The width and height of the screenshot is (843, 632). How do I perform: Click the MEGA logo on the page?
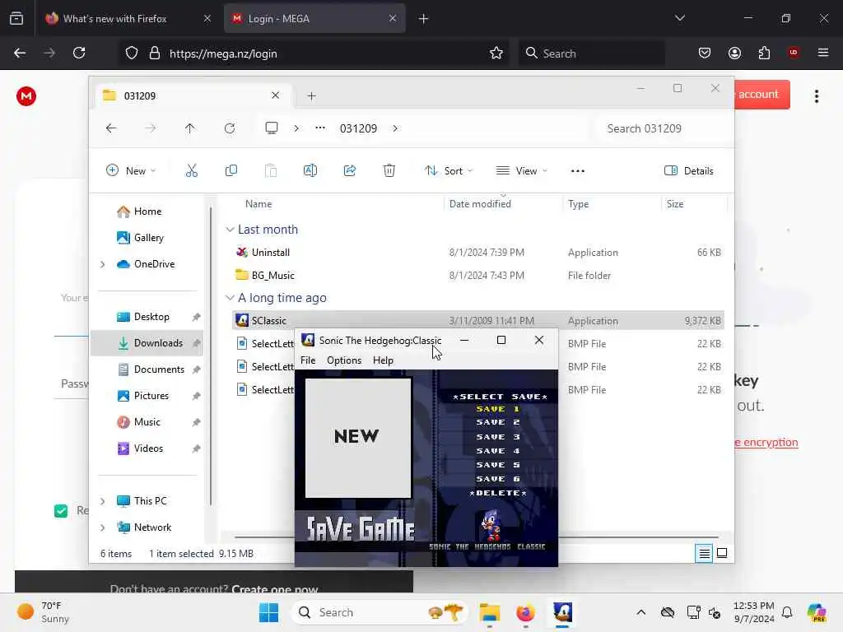click(x=26, y=96)
